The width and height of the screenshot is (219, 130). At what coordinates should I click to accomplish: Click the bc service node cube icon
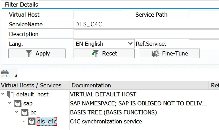[x=25, y=112]
